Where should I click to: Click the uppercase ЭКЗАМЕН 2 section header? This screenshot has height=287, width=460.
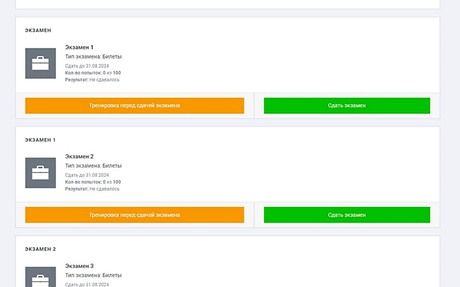40,249
